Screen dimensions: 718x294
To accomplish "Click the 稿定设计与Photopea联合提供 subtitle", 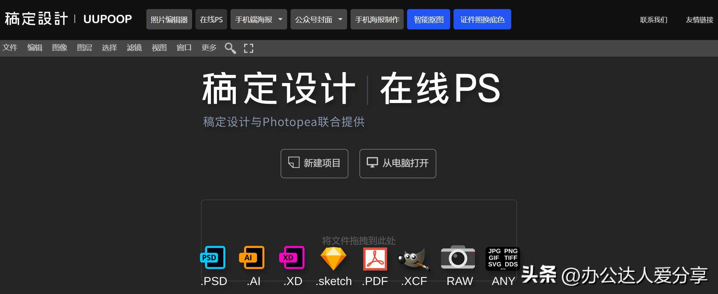I will [x=284, y=122].
